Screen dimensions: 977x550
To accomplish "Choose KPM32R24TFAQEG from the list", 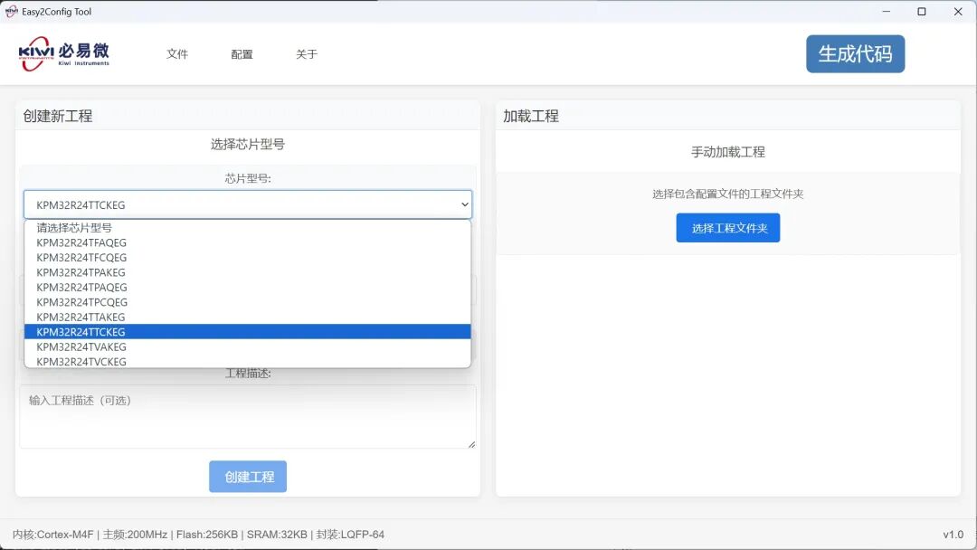I will coord(247,242).
